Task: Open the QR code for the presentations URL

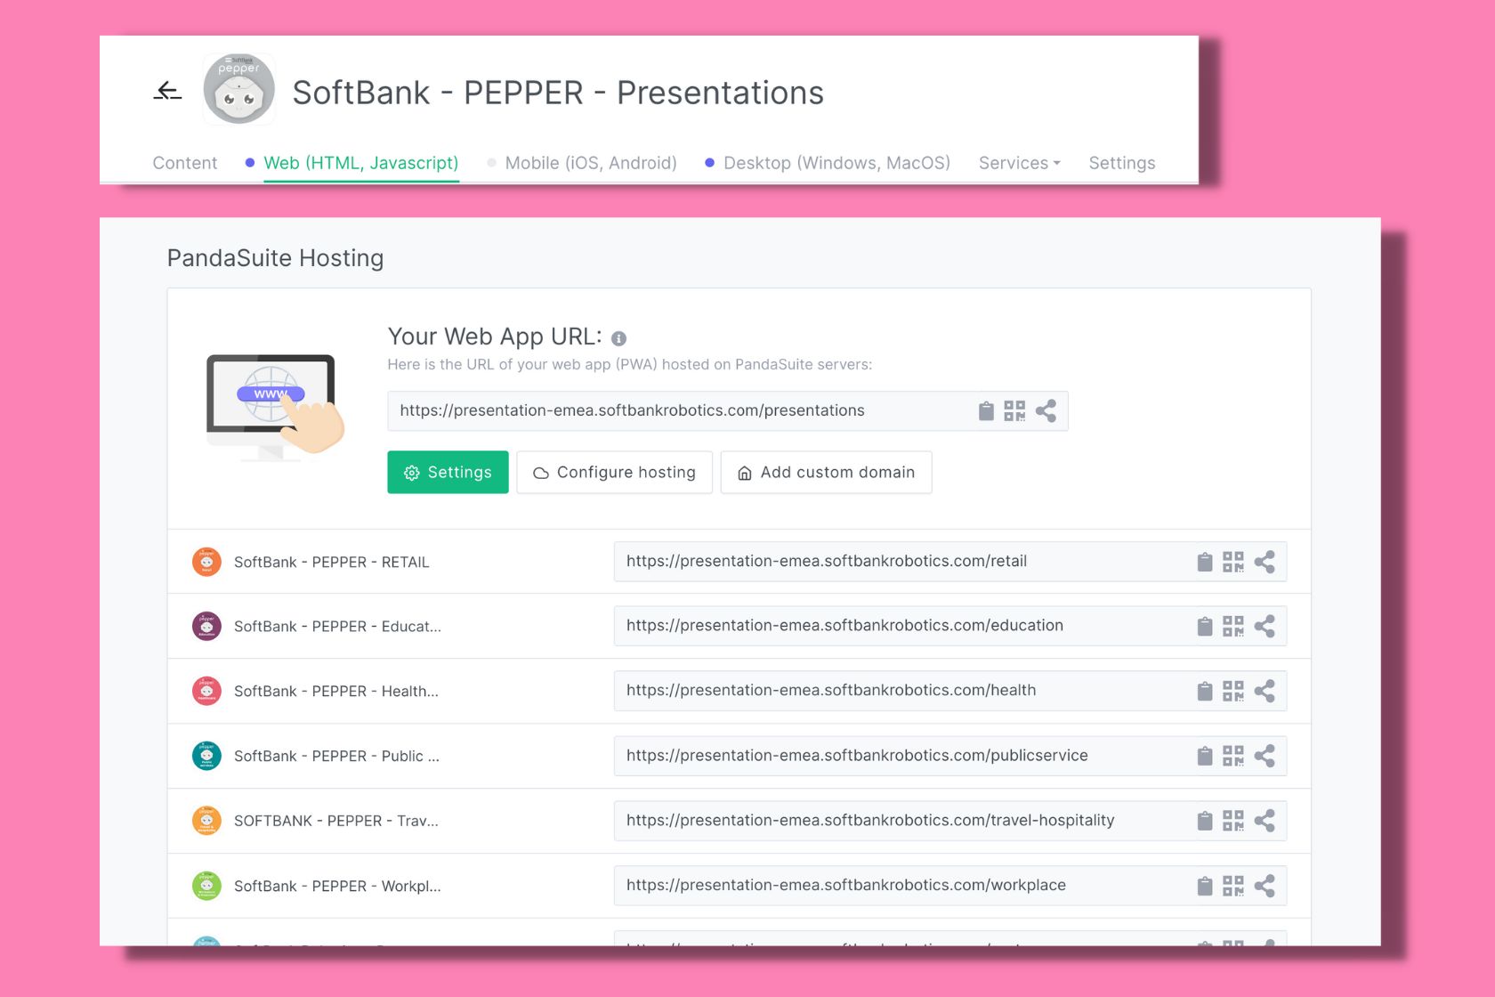Action: coord(1015,410)
